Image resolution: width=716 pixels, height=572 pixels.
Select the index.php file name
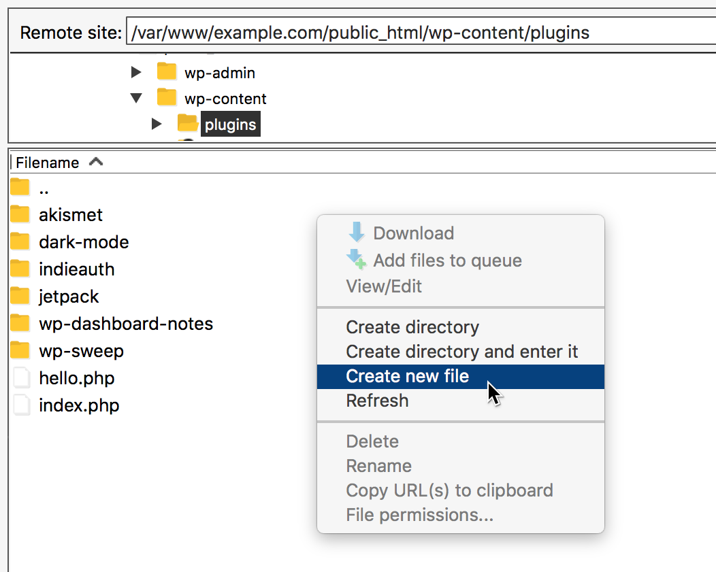(79, 405)
